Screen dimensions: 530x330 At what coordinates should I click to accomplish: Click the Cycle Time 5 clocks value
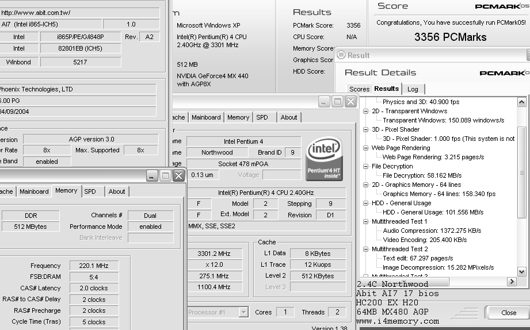coord(94,322)
